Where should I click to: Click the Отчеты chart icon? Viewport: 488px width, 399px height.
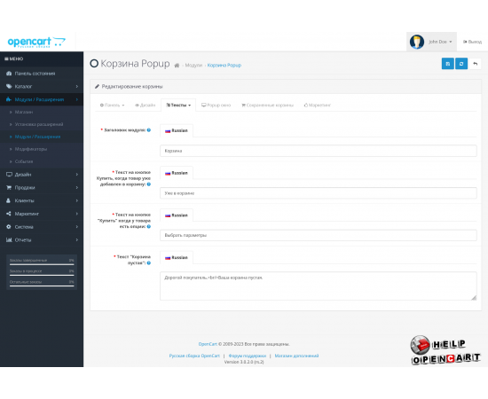click(x=9, y=239)
